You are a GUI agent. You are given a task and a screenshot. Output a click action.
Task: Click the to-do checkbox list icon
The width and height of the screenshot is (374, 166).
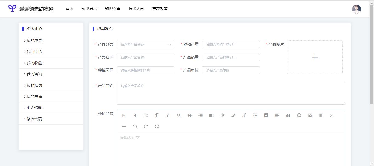266,115
